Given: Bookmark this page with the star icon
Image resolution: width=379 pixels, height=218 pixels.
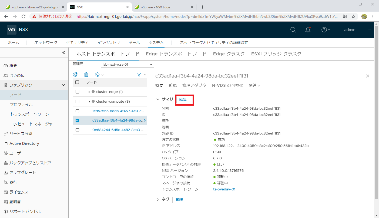Looking at the screenshot, I should (353, 16).
